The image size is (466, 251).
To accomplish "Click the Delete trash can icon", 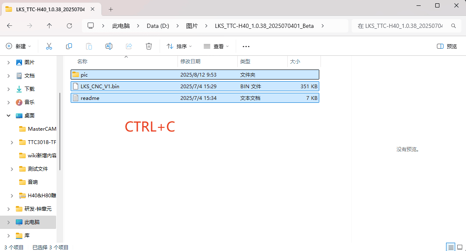I will [x=149, y=46].
